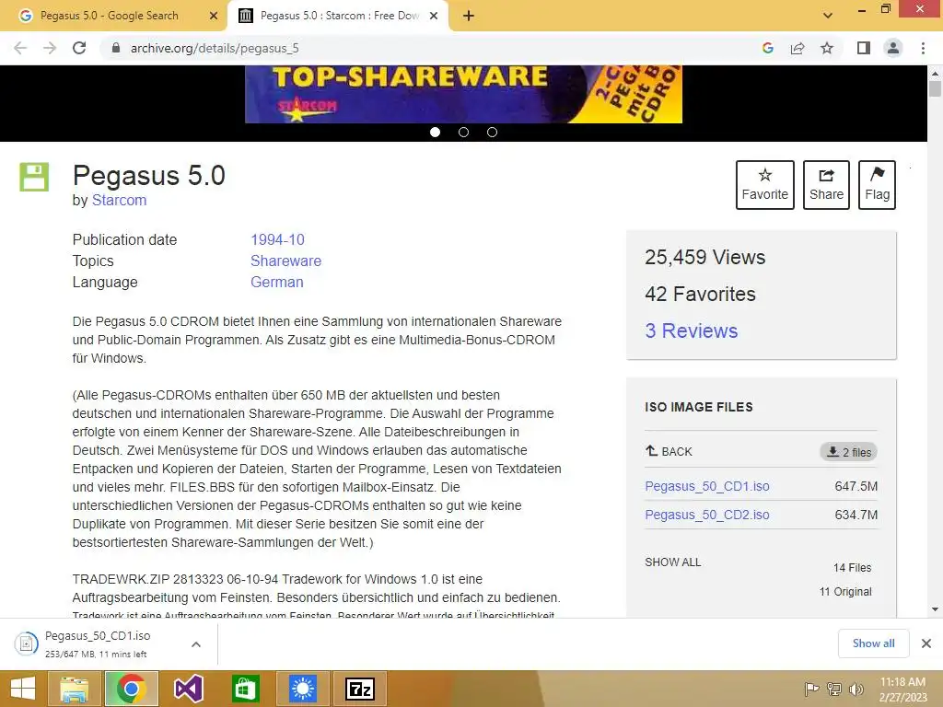The height and width of the screenshot is (707, 943).
Task: Click the 25,459 Views text
Action: [704, 258]
